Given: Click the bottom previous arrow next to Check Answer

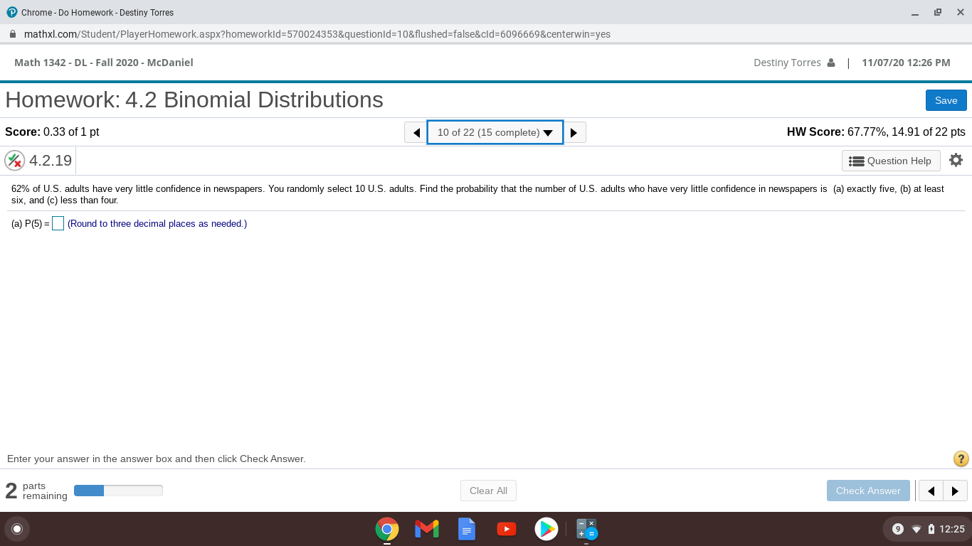Looking at the screenshot, I should pos(931,491).
